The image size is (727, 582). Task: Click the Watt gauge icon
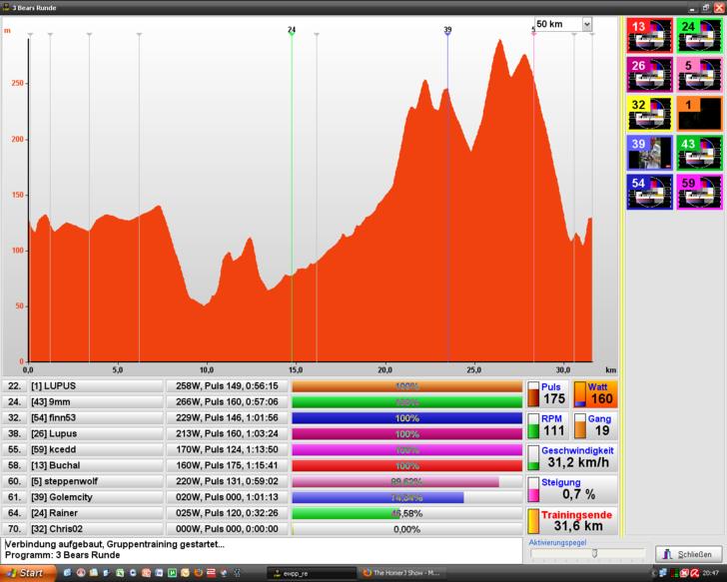click(580, 394)
